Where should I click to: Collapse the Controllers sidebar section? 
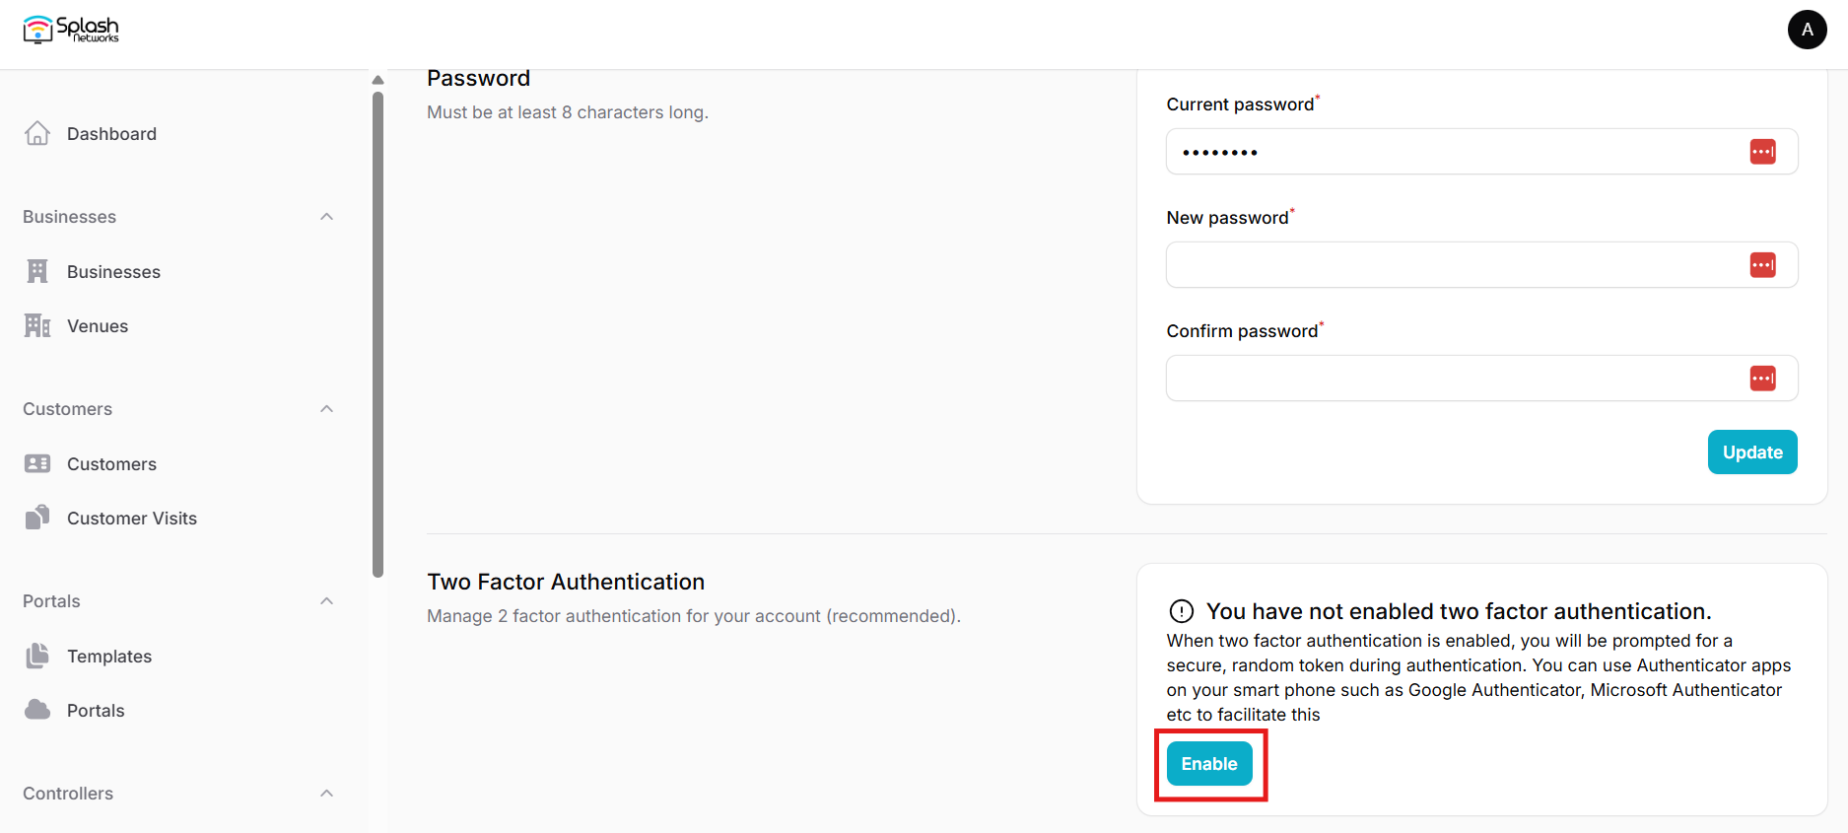(326, 794)
